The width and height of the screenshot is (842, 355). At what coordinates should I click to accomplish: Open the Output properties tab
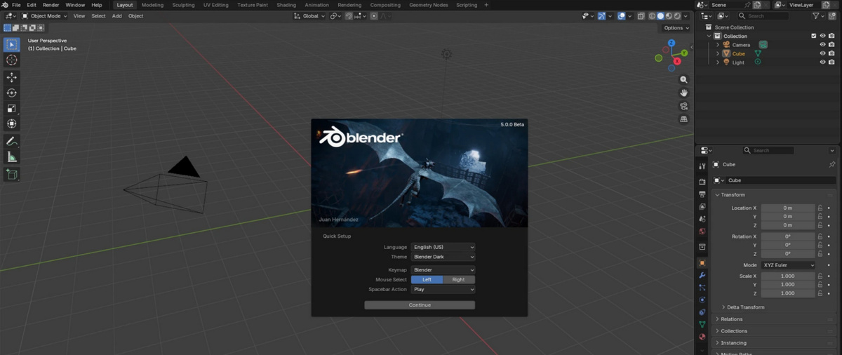tap(702, 194)
